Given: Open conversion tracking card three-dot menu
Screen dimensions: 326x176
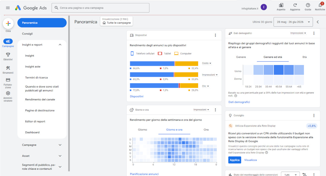Looking at the screenshot, I should click(x=314, y=175).
